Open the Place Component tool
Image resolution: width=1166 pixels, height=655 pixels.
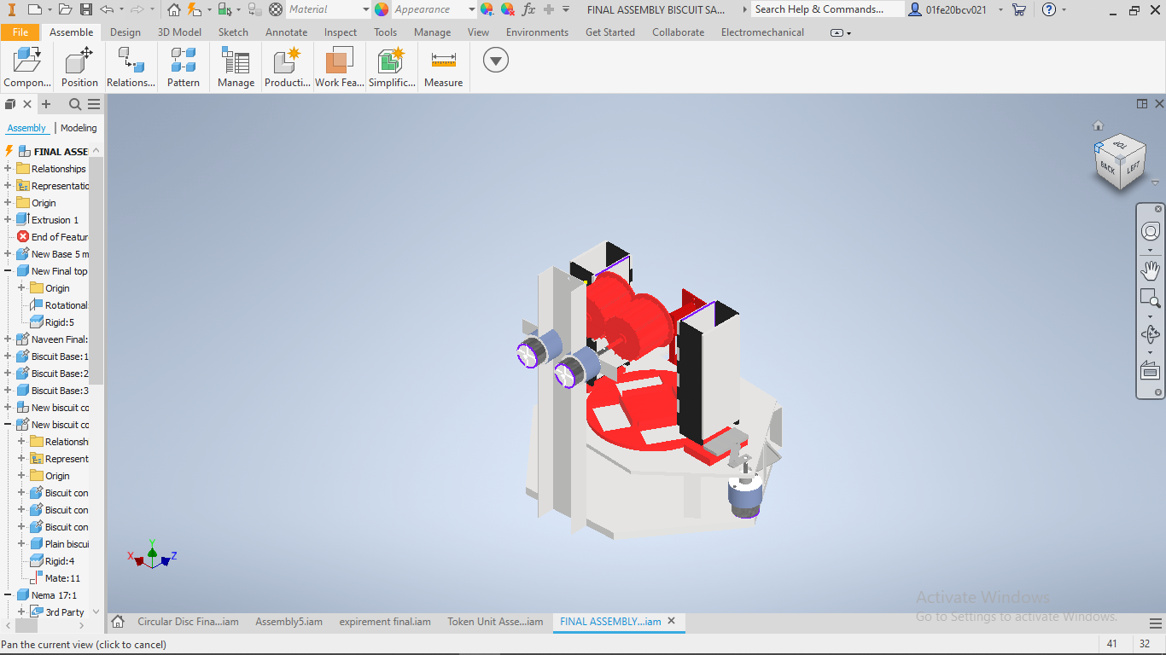point(27,67)
